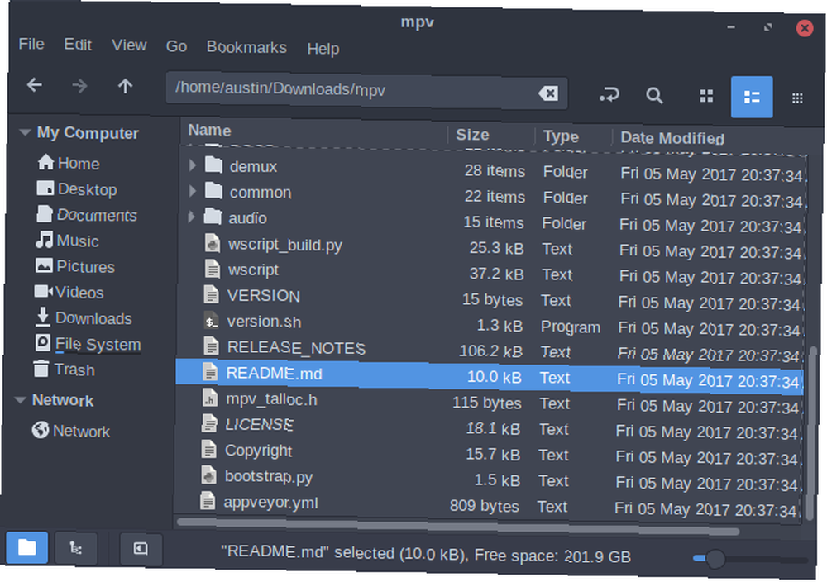Image resolution: width=827 pixels, height=582 pixels.
Task: Select the demux folder icon
Action: click(213, 165)
